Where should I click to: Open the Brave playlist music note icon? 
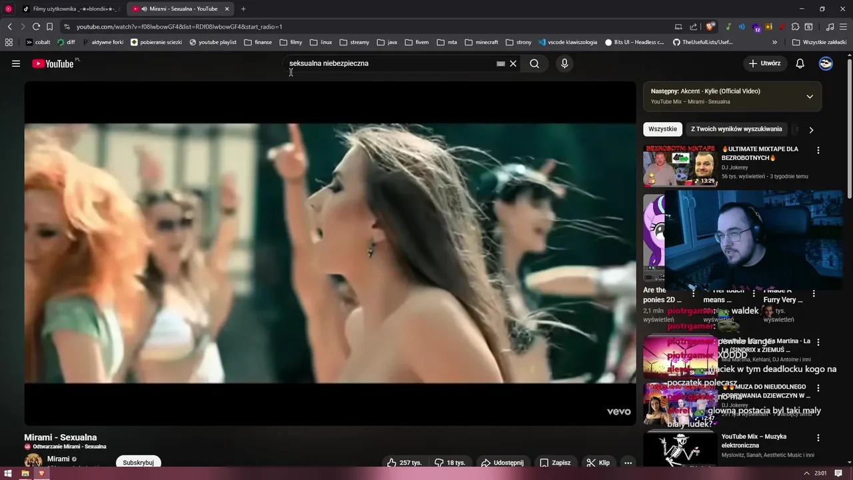[x=830, y=27]
